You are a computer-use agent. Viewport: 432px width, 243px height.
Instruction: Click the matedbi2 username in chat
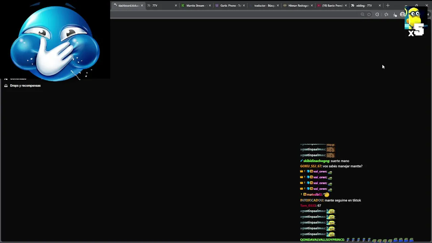coord(314,195)
